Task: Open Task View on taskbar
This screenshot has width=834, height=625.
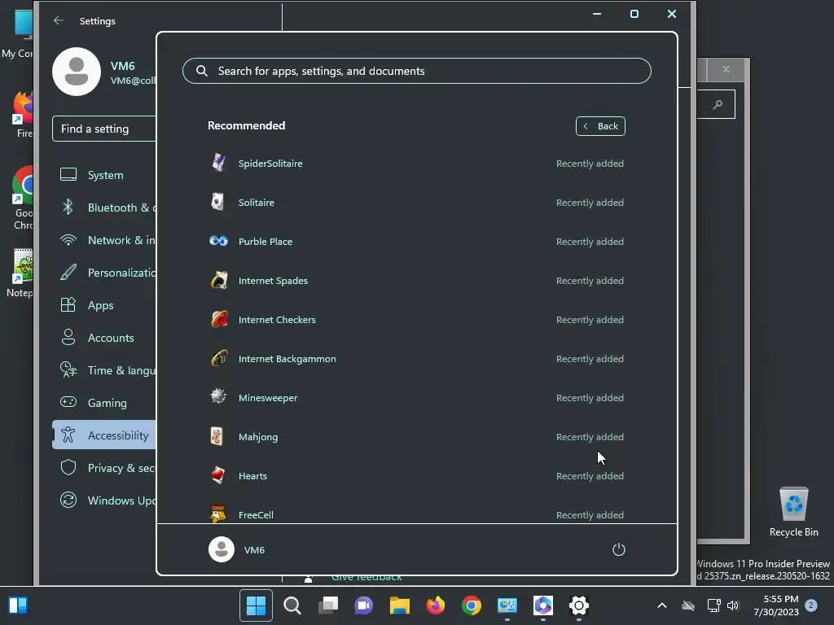Action: pyautogui.click(x=328, y=605)
